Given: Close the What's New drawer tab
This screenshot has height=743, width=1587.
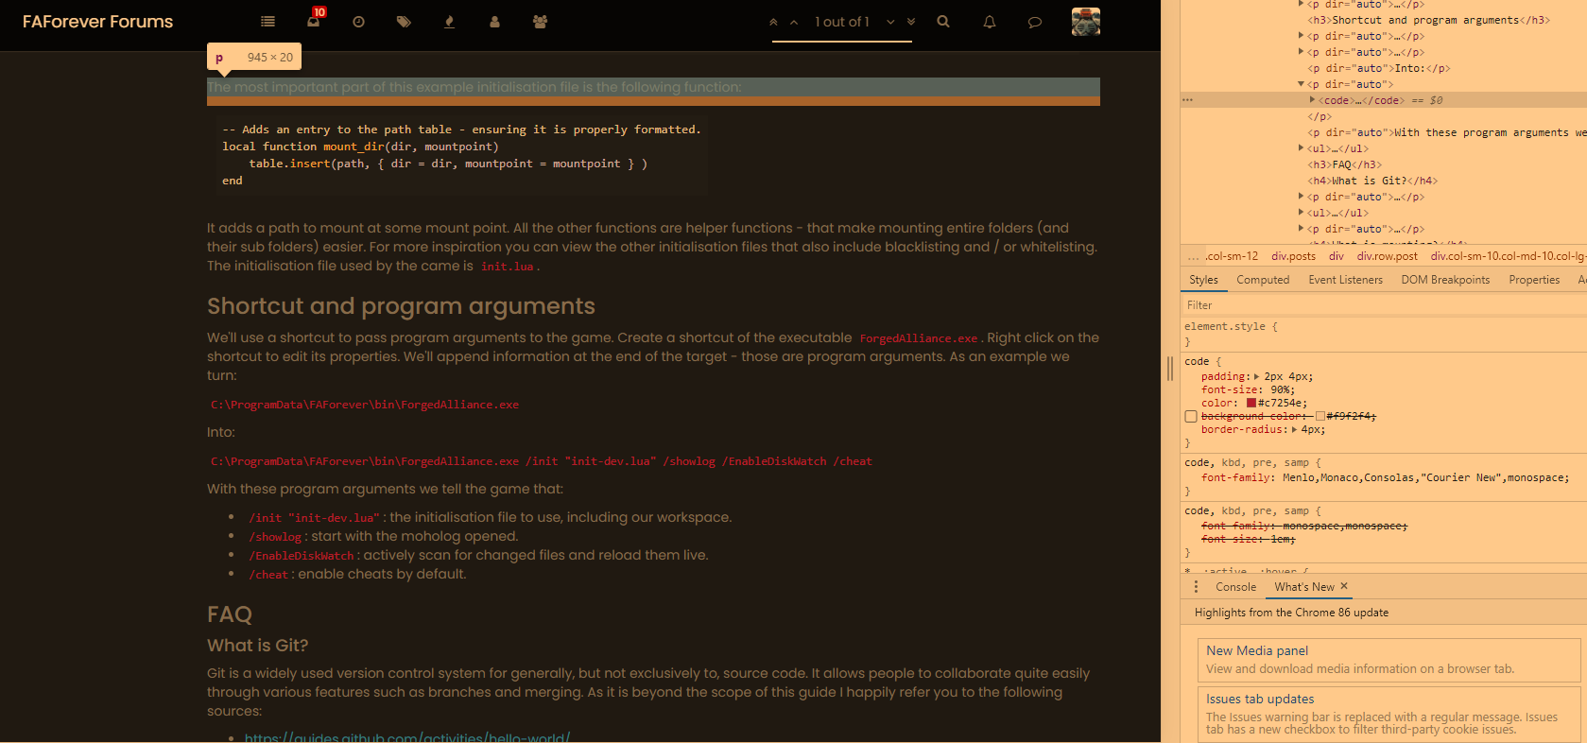Looking at the screenshot, I should tap(1344, 586).
